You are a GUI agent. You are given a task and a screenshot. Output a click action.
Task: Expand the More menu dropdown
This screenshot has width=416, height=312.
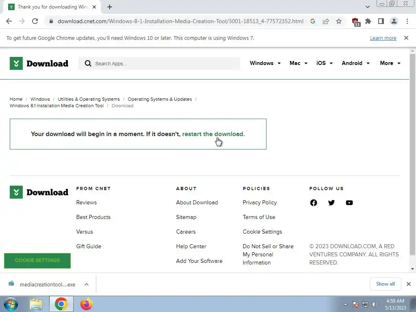point(390,63)
